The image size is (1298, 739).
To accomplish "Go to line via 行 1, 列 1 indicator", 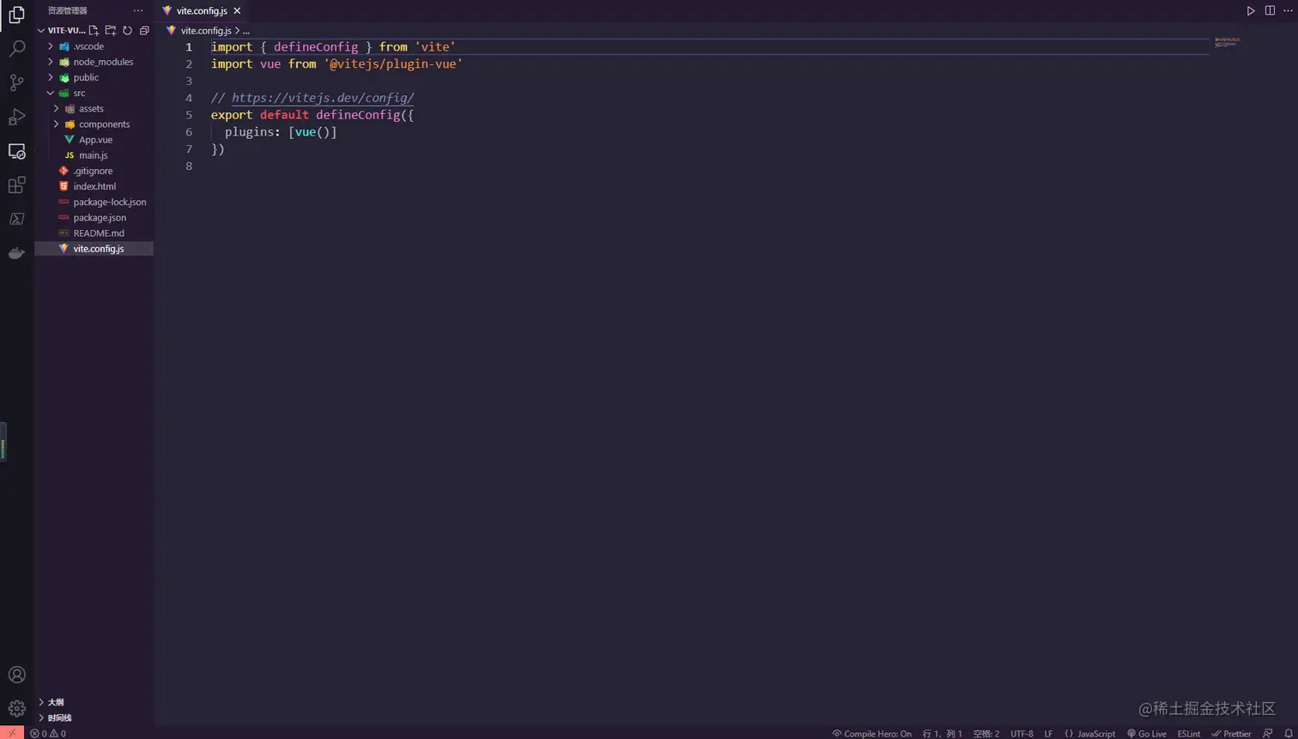I will click(x=943, y=734).
